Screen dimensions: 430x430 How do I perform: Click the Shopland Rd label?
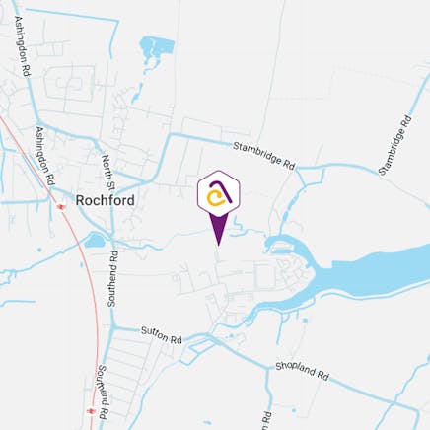pos(302,371)
